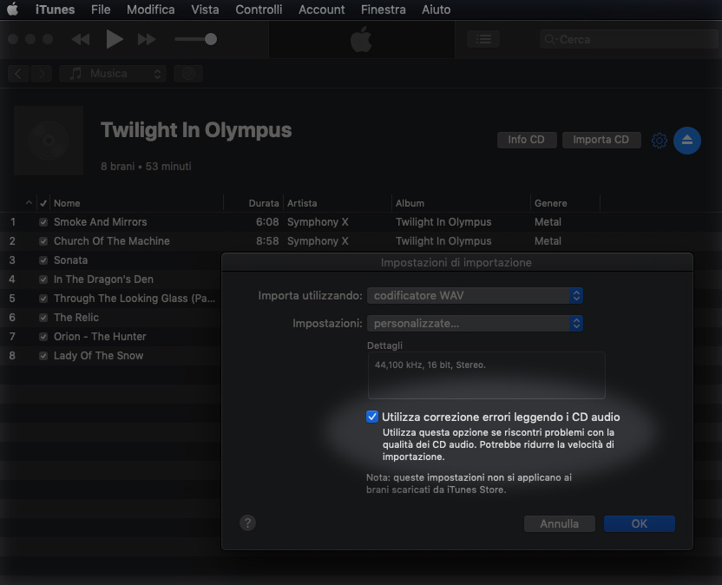Confirm with the OK button
This screenshot has height=585, width=722.
coord(639,523)
